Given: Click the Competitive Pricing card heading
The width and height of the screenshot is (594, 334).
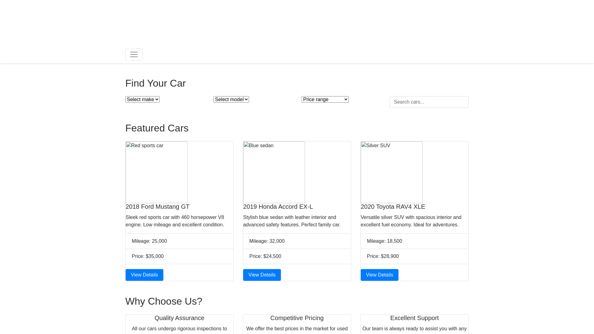Looking at the screenshot, I should [297, 318].
